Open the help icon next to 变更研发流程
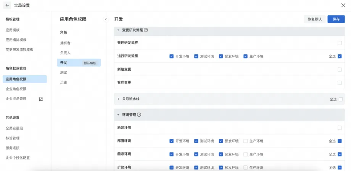The image size is (351, 171). coord(146,30)
